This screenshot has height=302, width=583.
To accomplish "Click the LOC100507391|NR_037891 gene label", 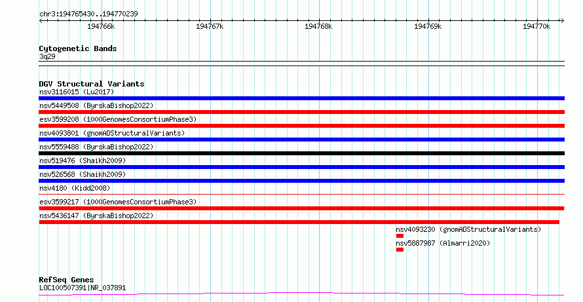I will (x=83, y=288).
